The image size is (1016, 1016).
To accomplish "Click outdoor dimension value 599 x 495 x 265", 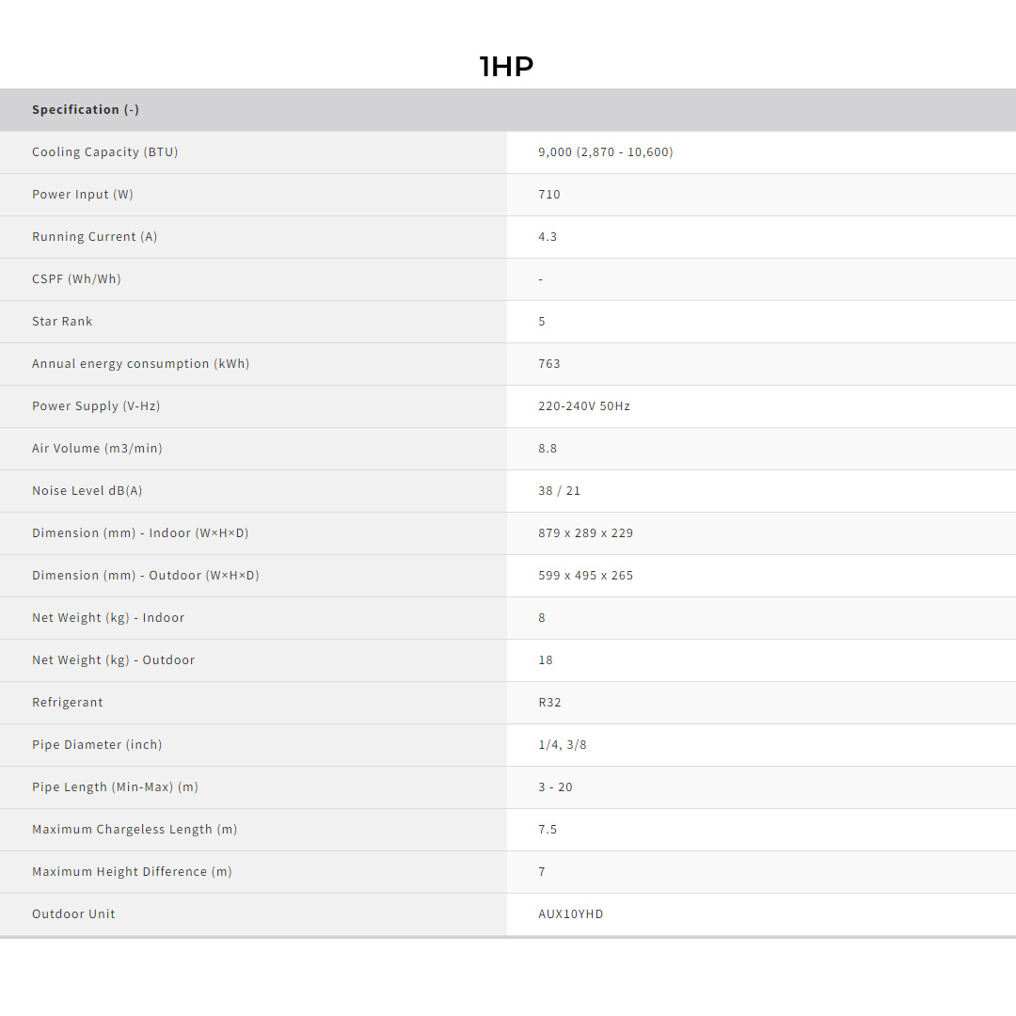I will [x=585, y=576].
